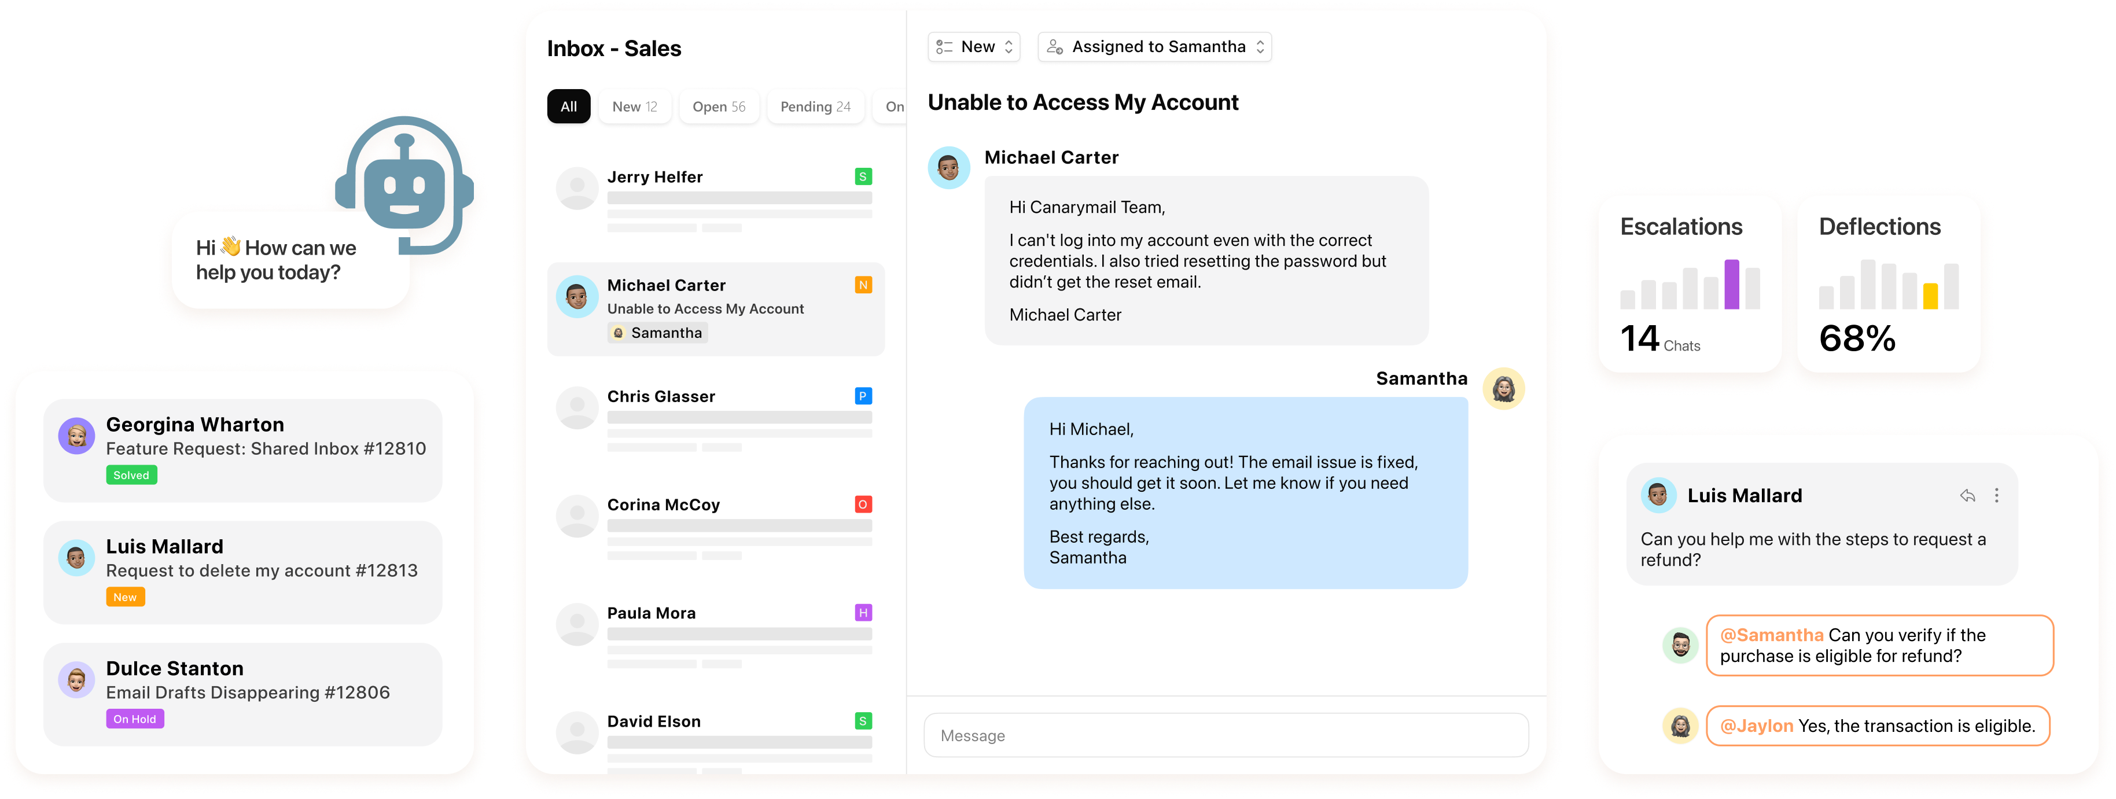Screen dimensions: 2116x799
Task: Open Georgina Wharton ticket #12810
Action: [242, 451]
